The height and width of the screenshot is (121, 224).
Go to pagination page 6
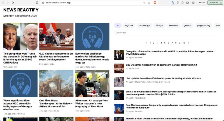click(169, 43)
